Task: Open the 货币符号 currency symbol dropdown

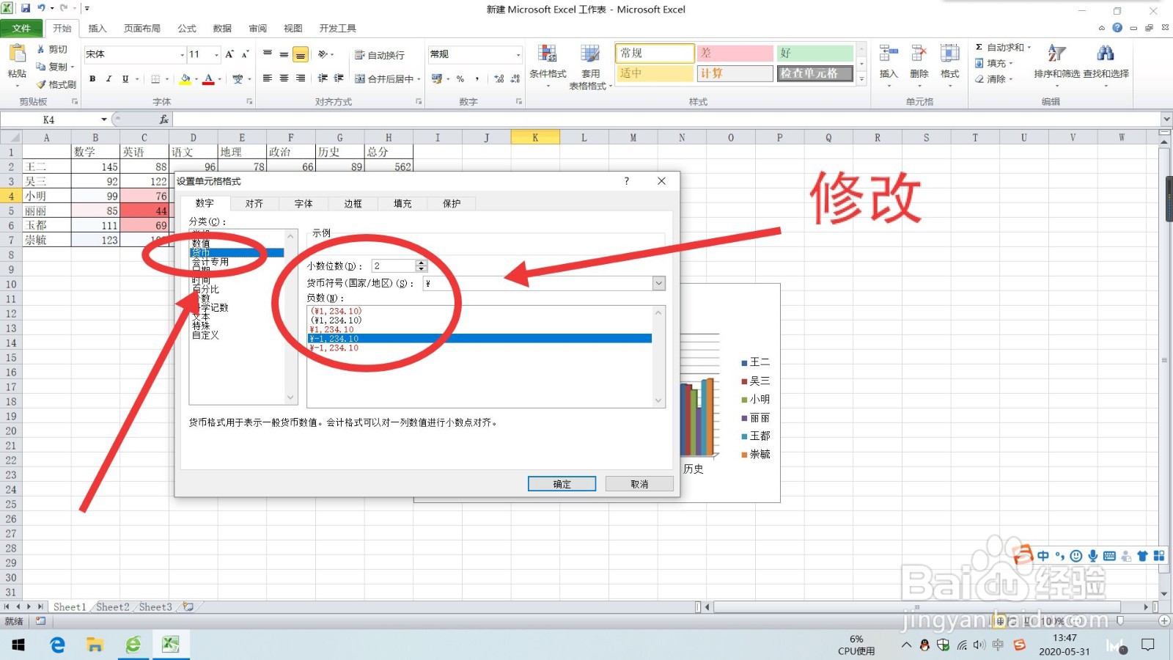Action: click(658, 283)
